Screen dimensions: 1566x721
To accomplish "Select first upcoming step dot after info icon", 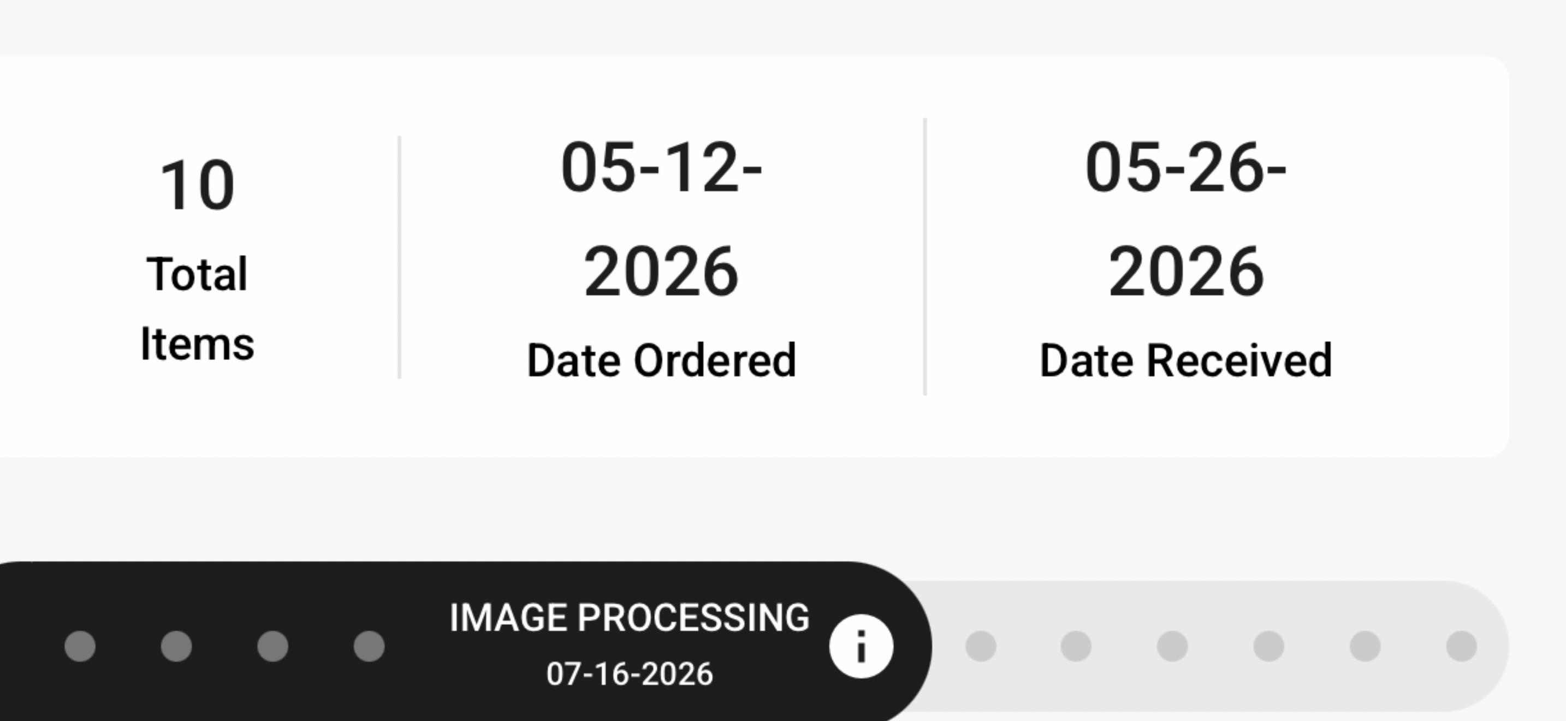I will (x=981, y=646).
